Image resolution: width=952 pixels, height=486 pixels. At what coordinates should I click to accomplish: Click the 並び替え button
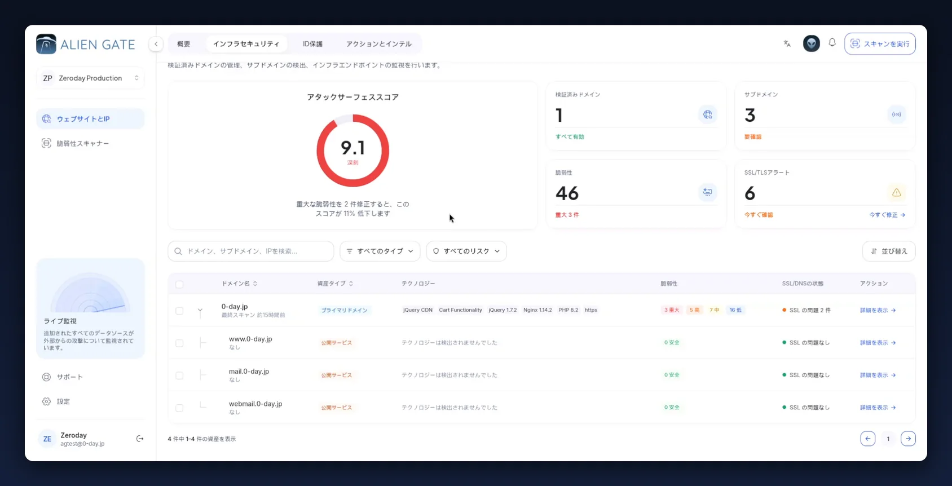click(x=889, y=251)
